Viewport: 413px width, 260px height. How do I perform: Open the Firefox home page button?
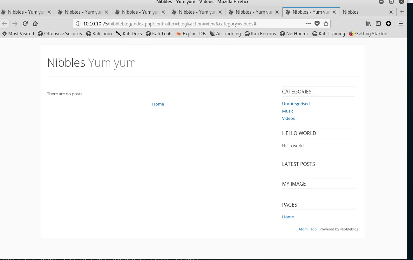[x=35, y=24]
